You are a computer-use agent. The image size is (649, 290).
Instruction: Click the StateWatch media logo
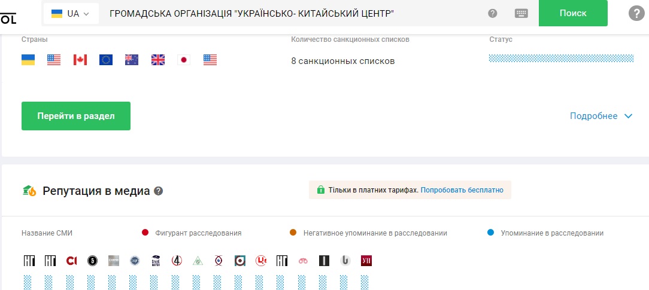point(156,261)
